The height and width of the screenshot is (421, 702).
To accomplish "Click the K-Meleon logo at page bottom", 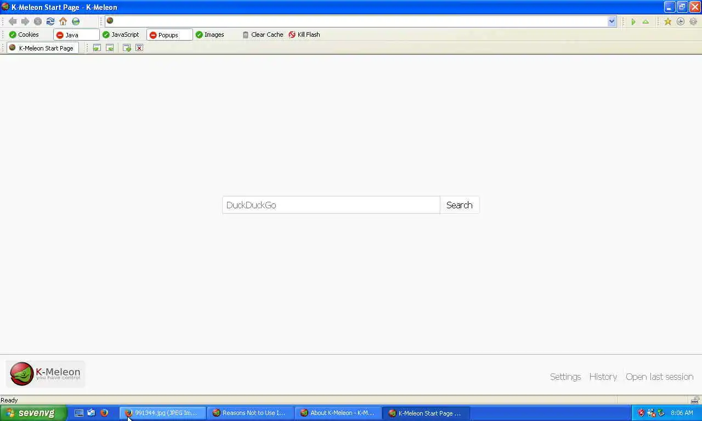I will click(x=45, y=374).
